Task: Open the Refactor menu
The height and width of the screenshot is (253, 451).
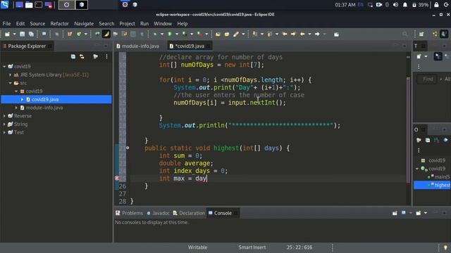Action: point(59,23)
